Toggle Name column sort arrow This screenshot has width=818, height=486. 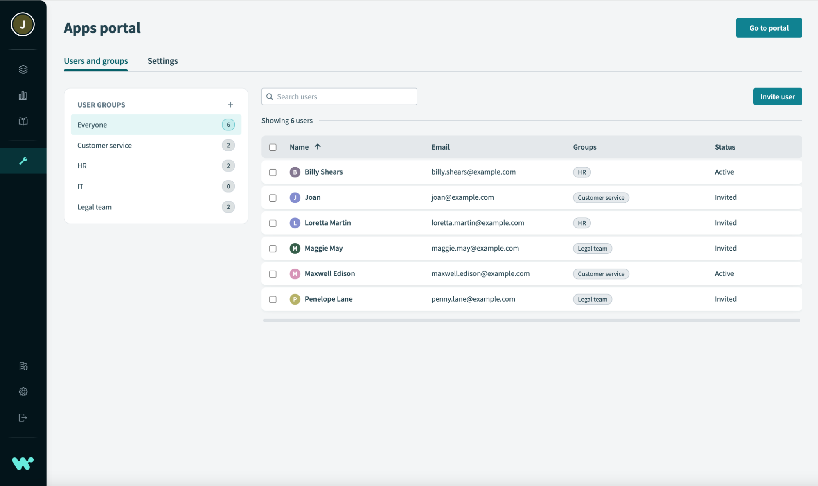click(318, 147)
